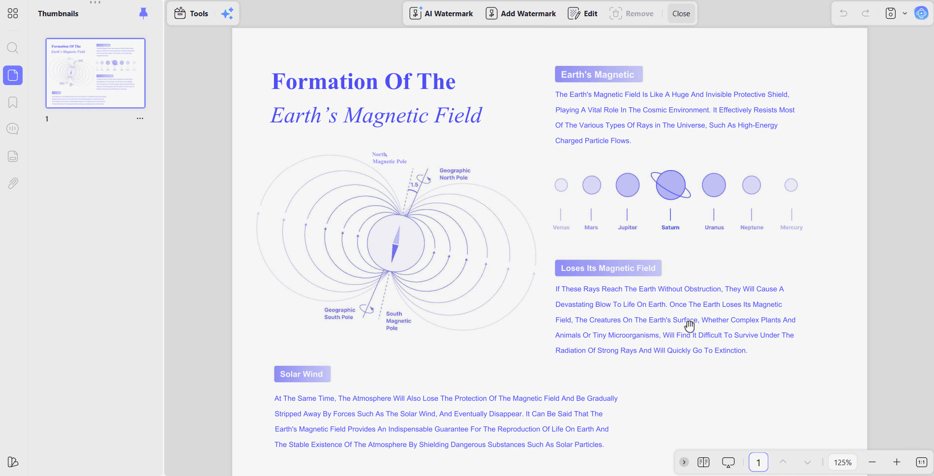The width and height of the screenshot is (934, 476).
Task: Click the bottom-left sidebar layout icon
Action: tap(13, 462)
